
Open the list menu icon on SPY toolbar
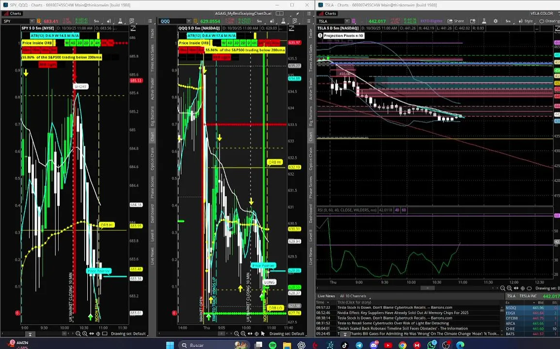[x=150, y=21]
